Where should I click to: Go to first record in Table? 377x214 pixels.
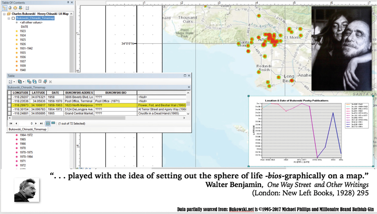pos(11,123)
